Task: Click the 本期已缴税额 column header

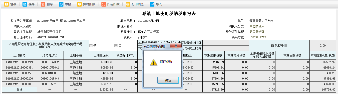Action: pos(292,55)
